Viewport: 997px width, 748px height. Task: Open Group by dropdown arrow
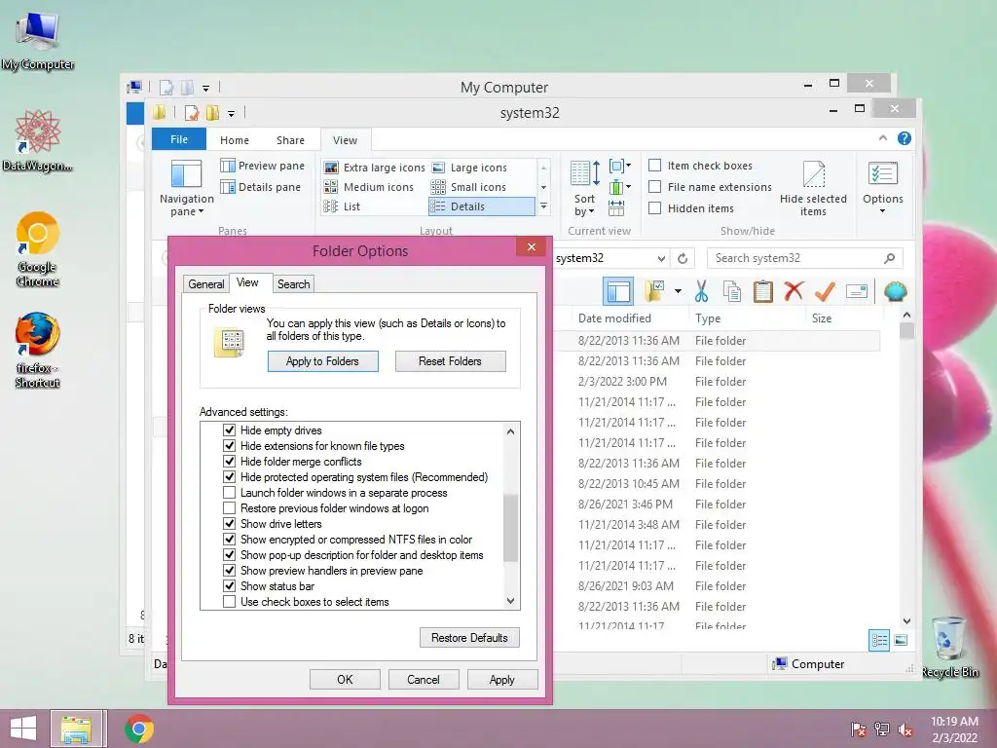coord(628,166)
